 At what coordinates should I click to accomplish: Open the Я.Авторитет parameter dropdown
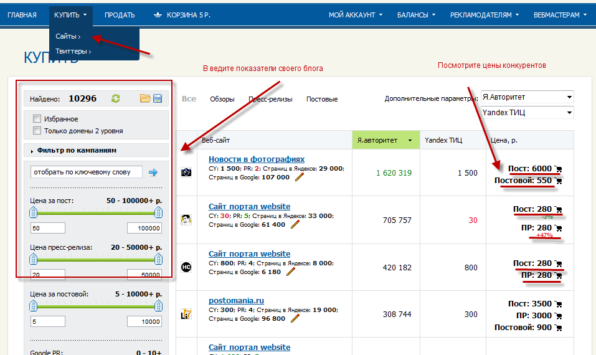click(x=527, y=97)
